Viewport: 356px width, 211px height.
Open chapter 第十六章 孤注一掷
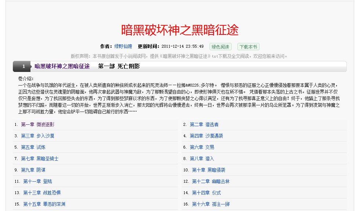pyautogui.click(x=211, y=204)
